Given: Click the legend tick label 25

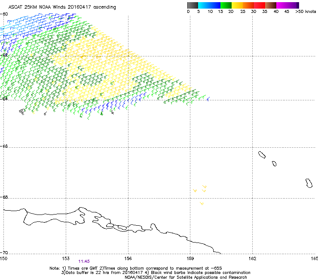Looking at the screenshot, I should [x=243, y=12].
